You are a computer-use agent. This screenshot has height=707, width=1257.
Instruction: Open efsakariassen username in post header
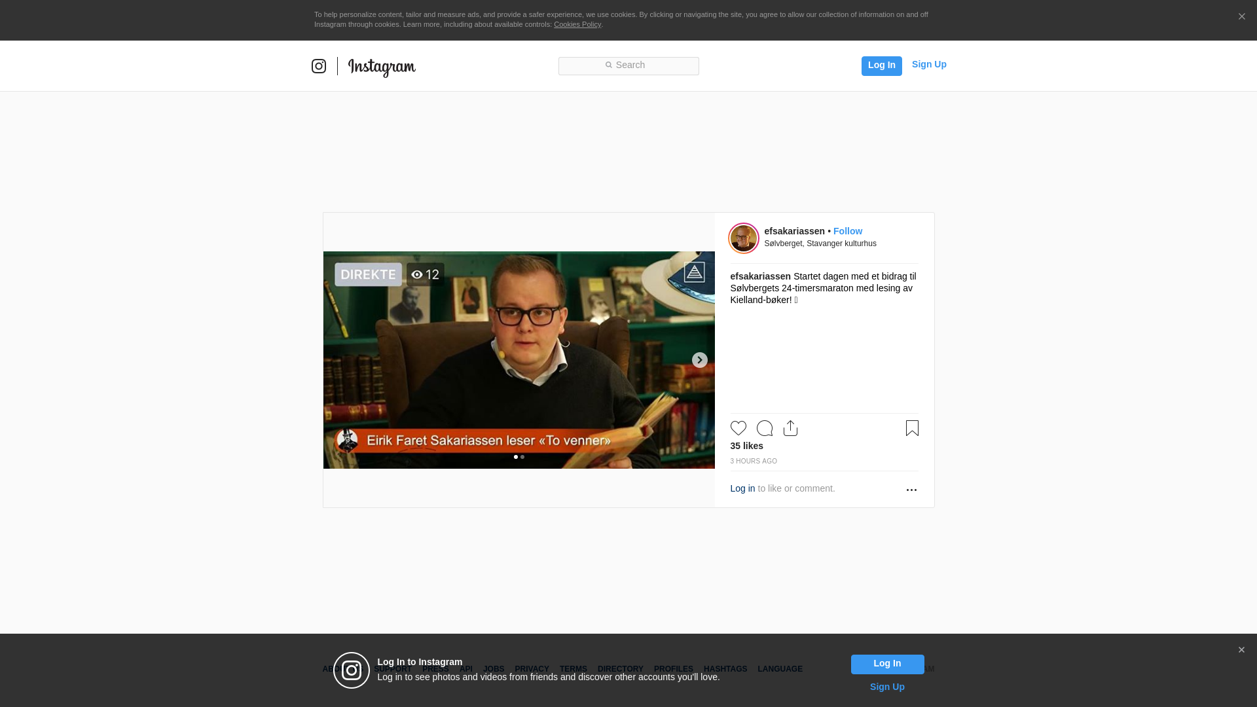click(794, 231)
